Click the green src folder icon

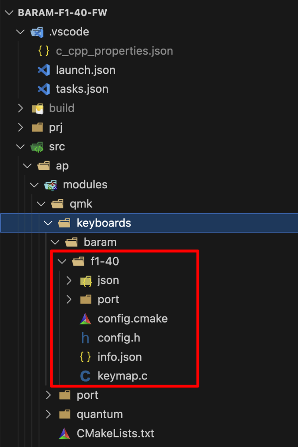[x=37, y=147]
